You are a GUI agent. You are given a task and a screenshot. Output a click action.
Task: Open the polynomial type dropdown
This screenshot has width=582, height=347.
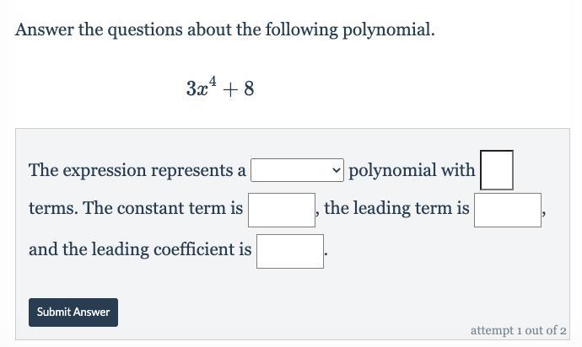[297, 170]
